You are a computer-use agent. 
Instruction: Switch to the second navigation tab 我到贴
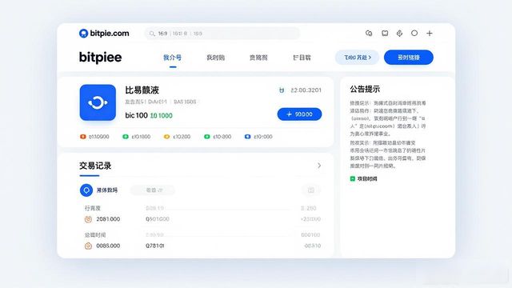(x=215, y=58)
